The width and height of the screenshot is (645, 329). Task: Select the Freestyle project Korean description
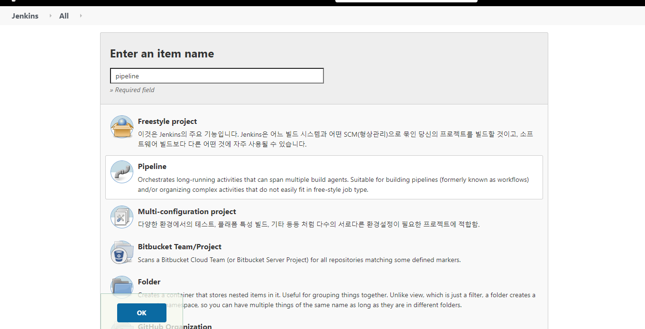pyautogui.click(x=335, y=140)
